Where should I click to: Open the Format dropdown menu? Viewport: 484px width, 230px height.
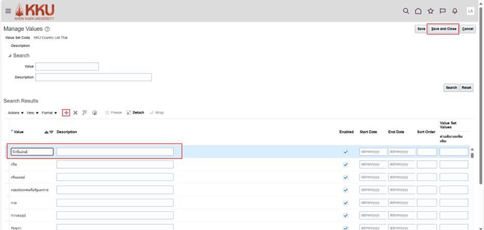(x=49, y=113)
